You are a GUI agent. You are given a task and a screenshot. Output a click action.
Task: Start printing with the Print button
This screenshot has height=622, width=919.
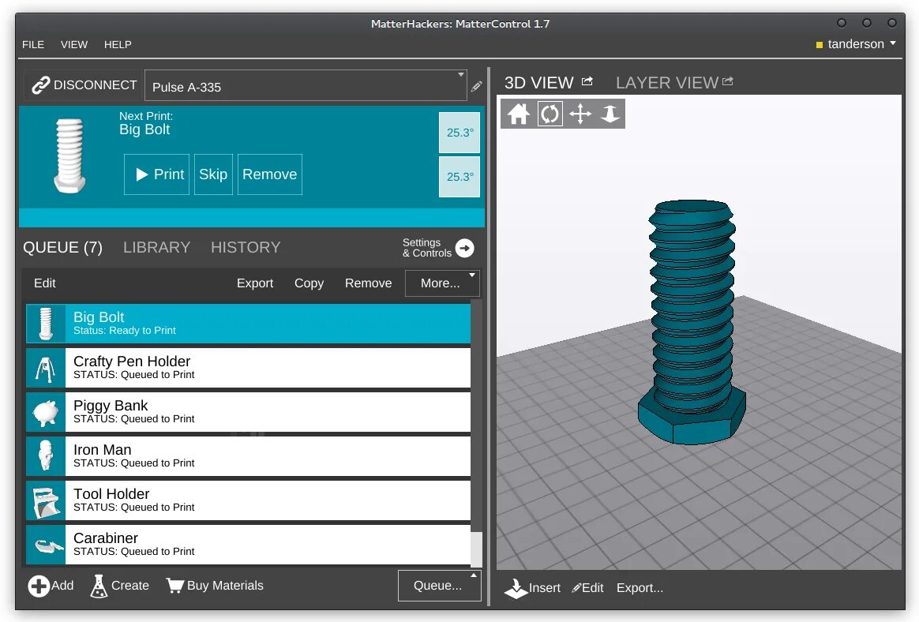[156, 174]
